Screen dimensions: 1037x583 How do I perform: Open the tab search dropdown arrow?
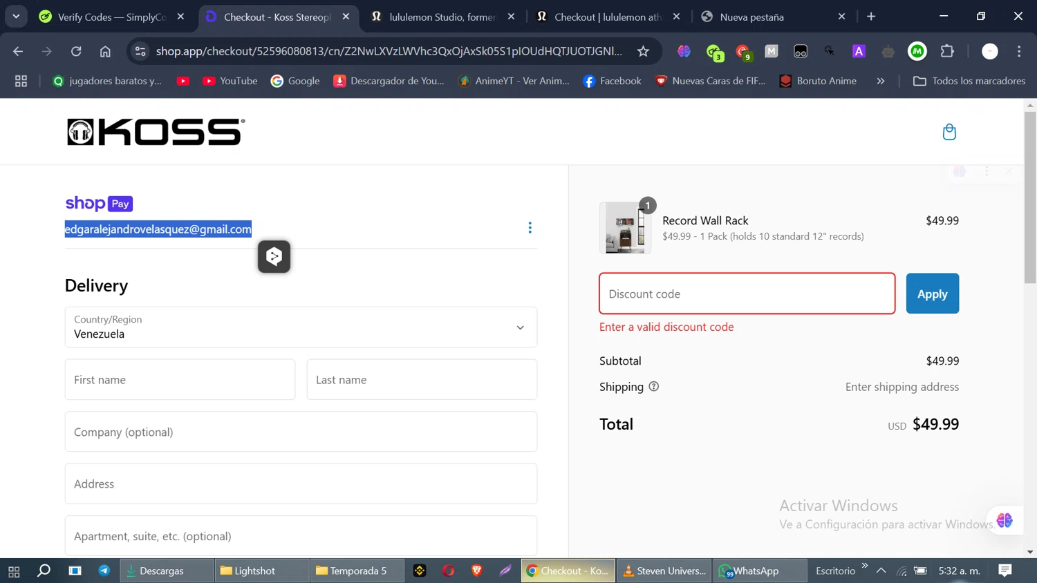(x=16, y=17)
